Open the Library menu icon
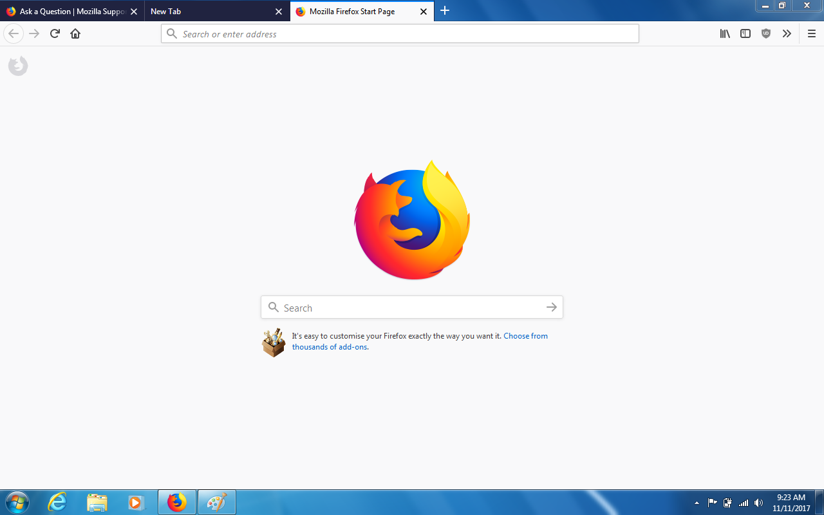Viewport: 824px width, 515px height. click(725, 33)
